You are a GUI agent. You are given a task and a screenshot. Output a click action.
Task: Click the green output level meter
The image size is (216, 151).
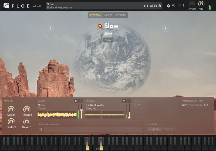click(210, 6)
